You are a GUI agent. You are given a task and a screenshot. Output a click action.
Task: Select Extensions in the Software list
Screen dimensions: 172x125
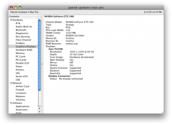pos(22,110)
